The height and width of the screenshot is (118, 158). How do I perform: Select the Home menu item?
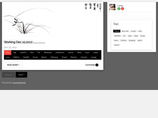(x=71, y=52)
